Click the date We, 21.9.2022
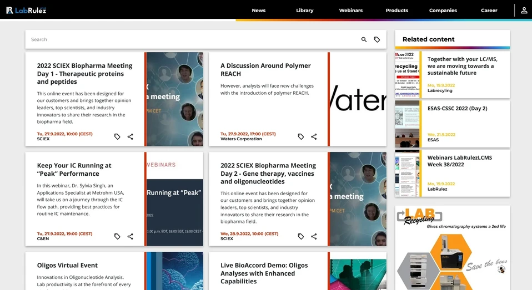The image size is (532, 290). tap(441, 135)
